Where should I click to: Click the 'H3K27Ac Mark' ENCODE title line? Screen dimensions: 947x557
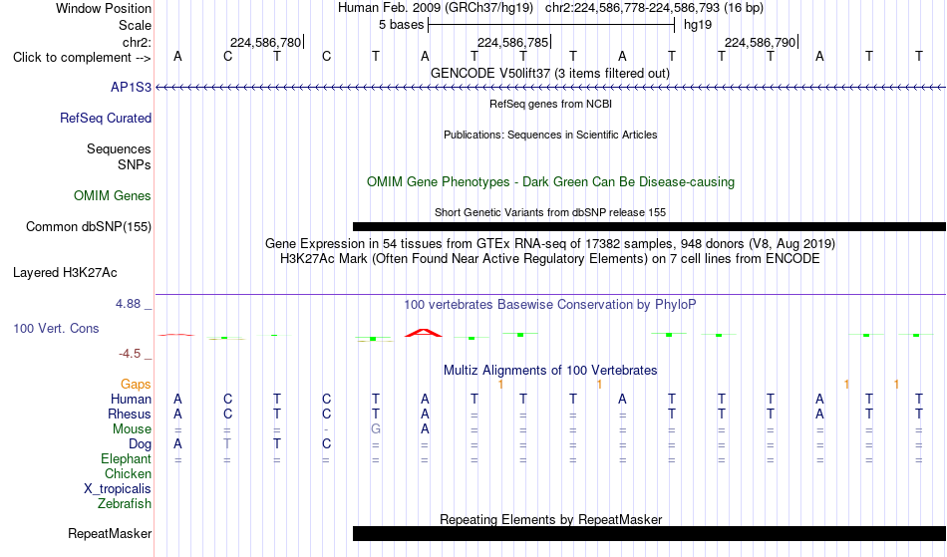(550, 259)
